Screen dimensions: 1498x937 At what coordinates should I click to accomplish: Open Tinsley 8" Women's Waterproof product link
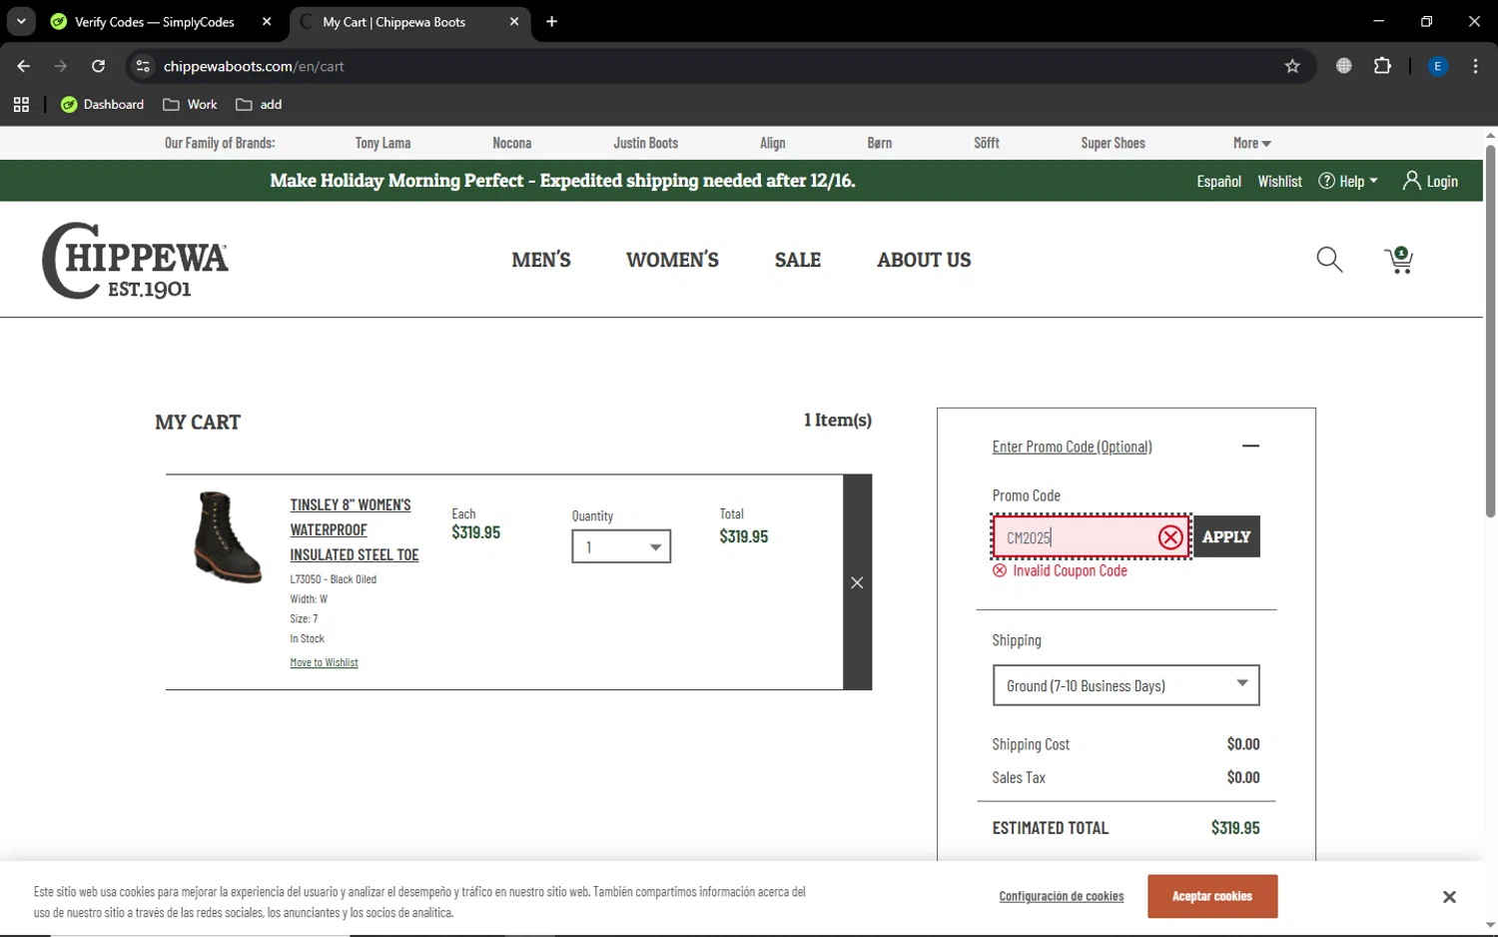click(355, 529)
